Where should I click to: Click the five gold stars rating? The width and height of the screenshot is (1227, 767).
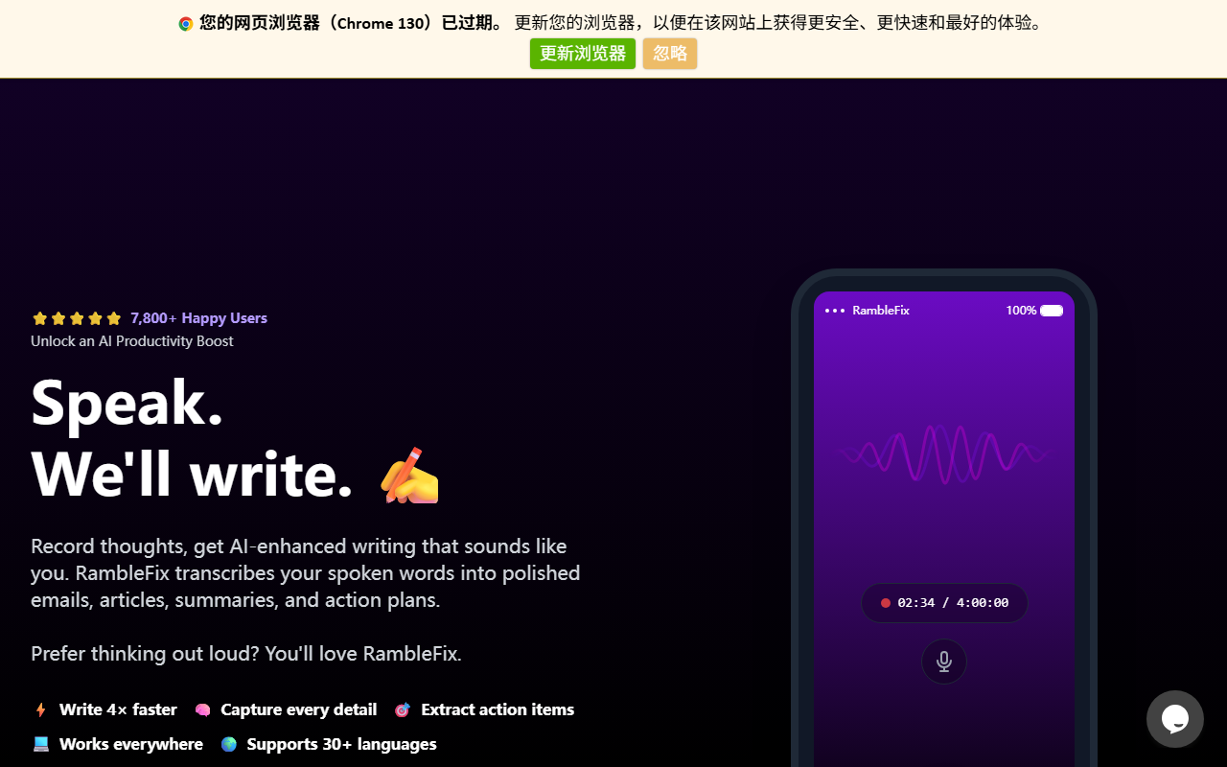(x=77, y=318)
